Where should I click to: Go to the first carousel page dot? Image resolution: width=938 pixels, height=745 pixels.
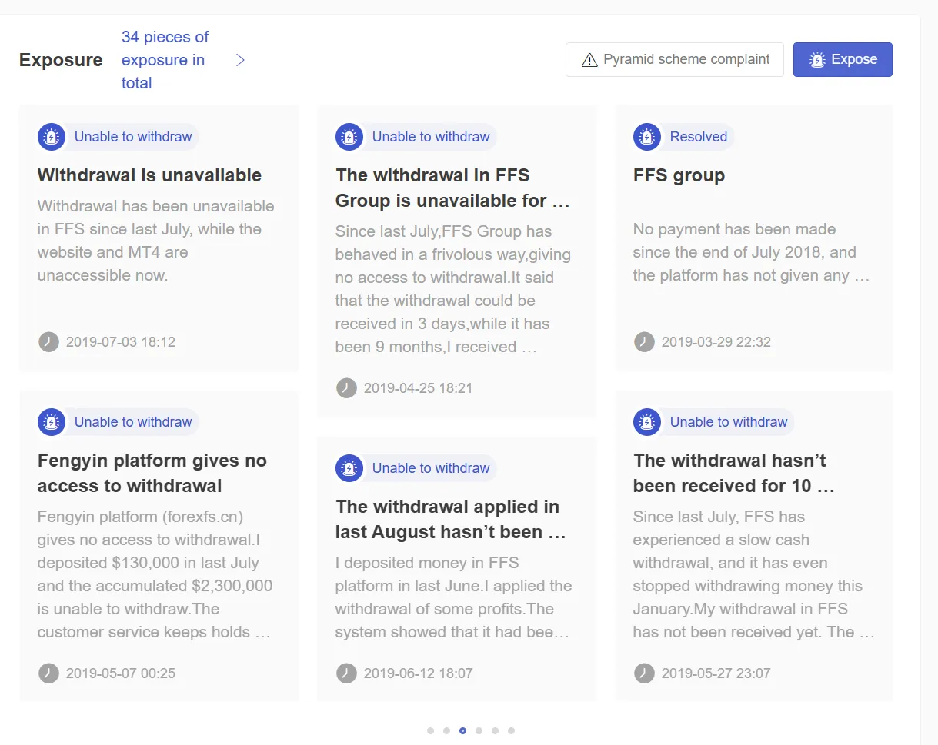click(x=430, y=730)
